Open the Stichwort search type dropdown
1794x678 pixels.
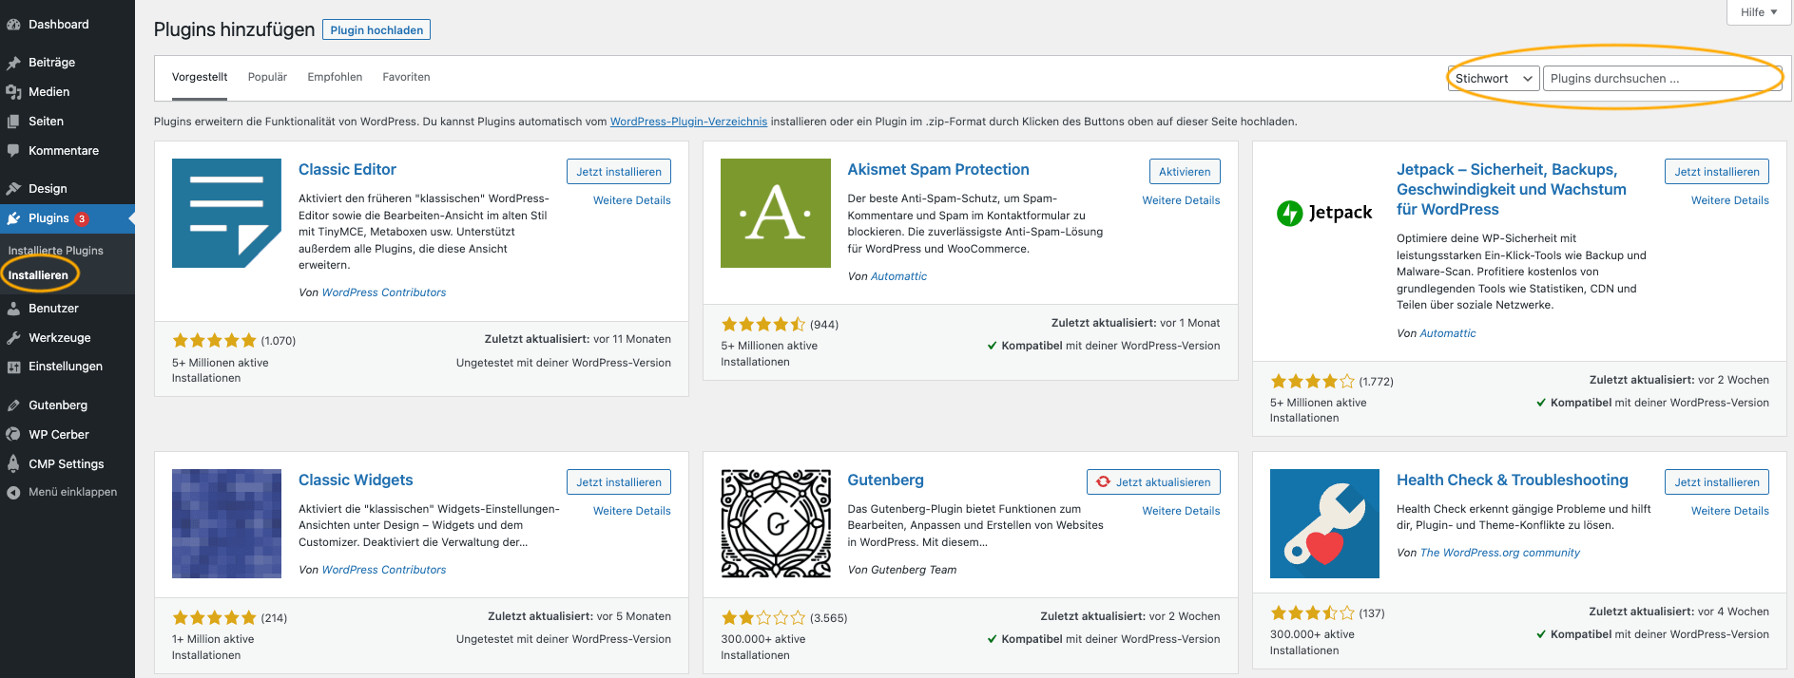[x=1494, y=79]
